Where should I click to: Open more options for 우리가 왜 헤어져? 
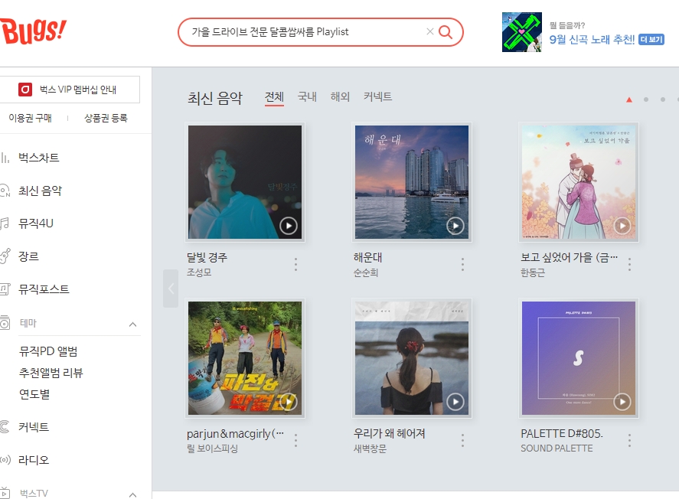point(462,440)
